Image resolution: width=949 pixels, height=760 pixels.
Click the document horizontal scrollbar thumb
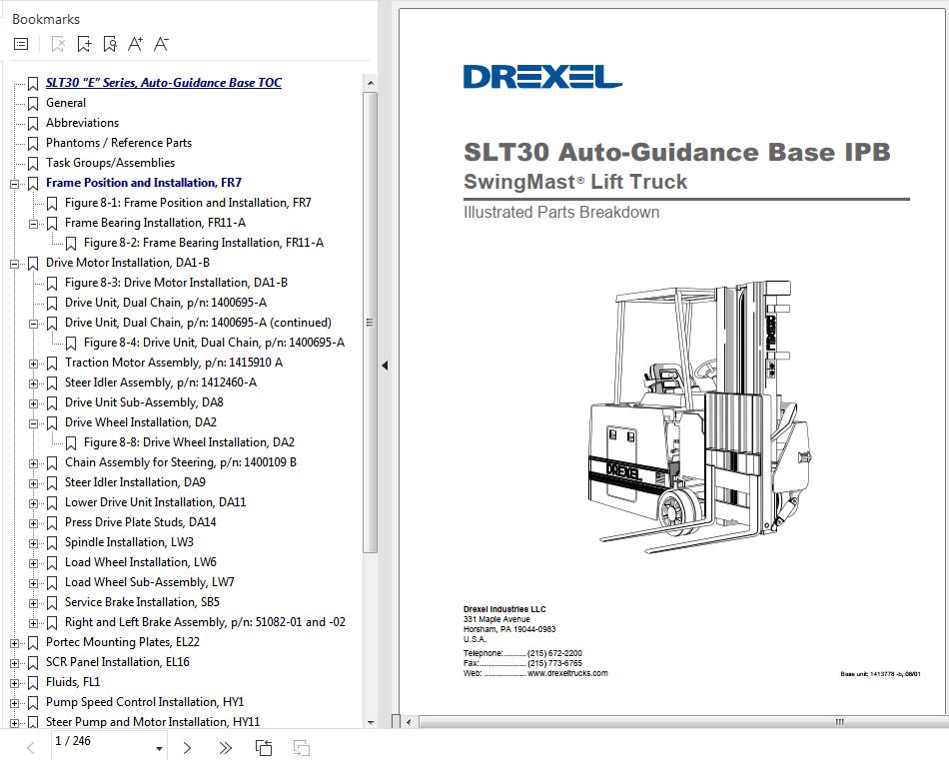(683, 722)
